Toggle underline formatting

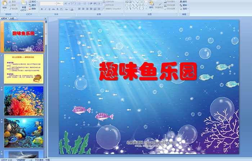[x=49, y=9]
